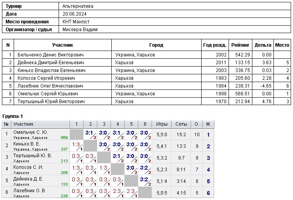Click points value '10' in Омельчук row
This screenshot has width=293, height=200.
click(197, 135)
